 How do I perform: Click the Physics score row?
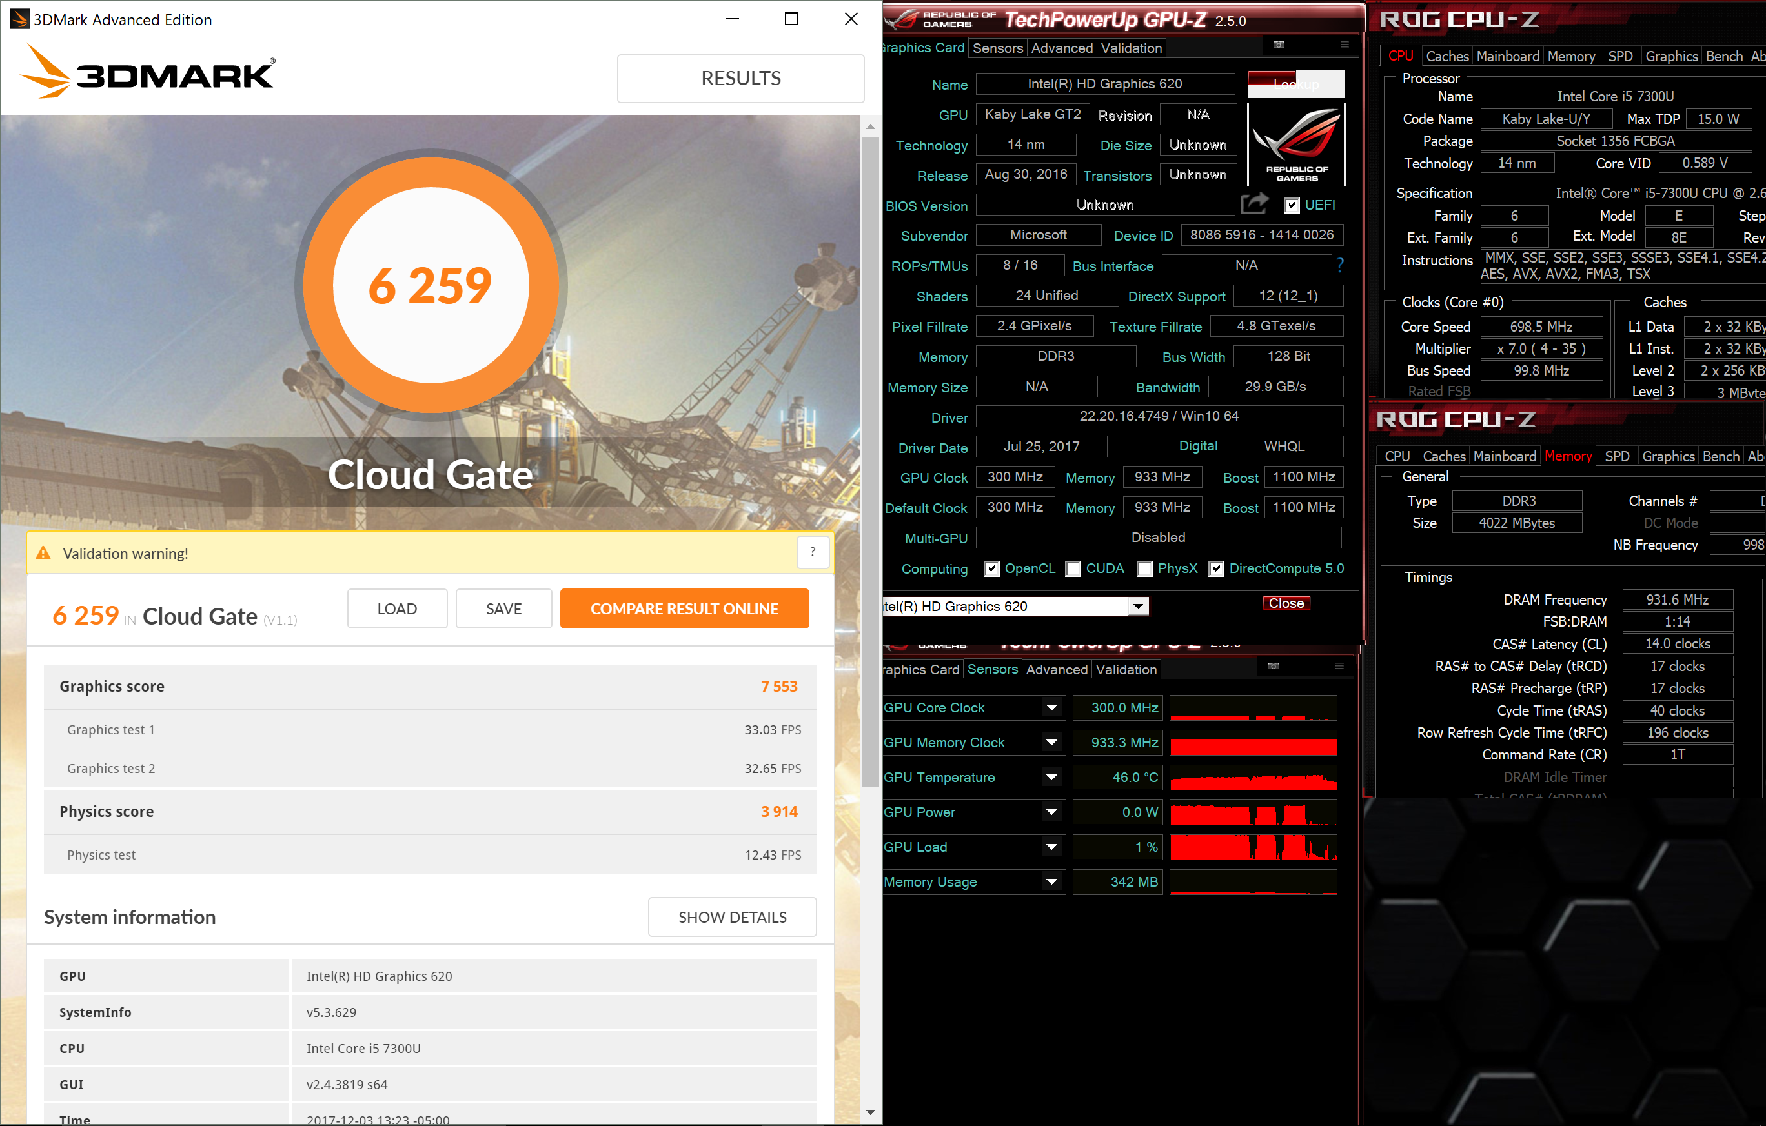[x=431, y=812]
